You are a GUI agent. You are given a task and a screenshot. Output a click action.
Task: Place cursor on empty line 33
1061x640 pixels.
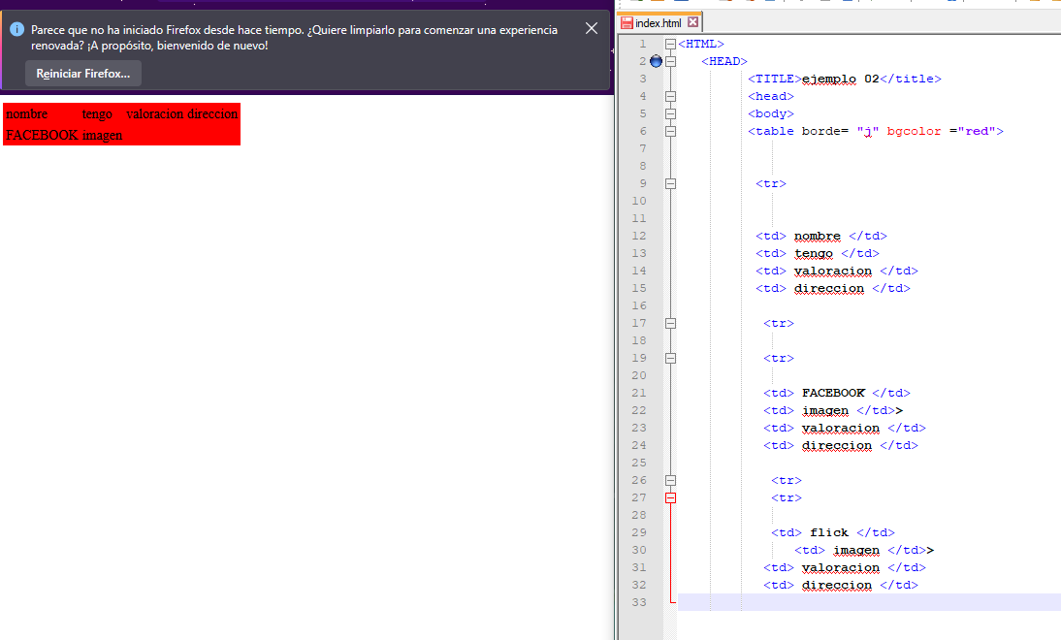click(853, 602)
